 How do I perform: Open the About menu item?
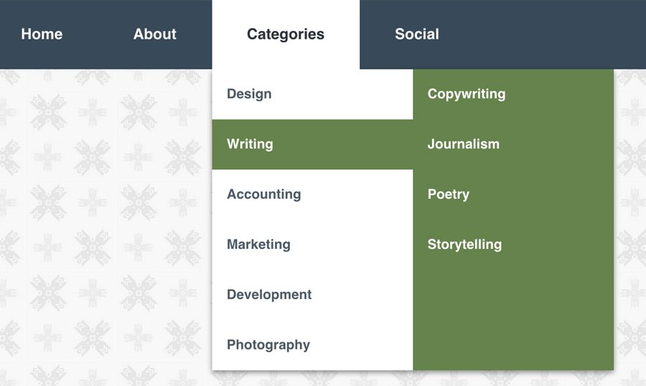[154, 34]
